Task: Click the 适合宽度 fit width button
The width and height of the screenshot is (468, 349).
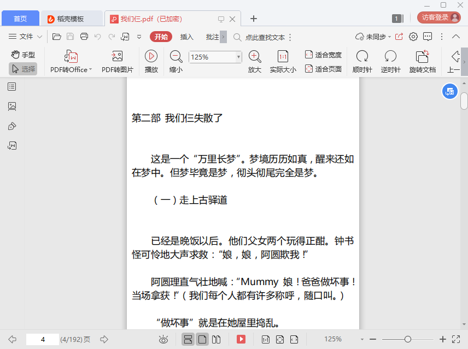Action: click(323, 55)
